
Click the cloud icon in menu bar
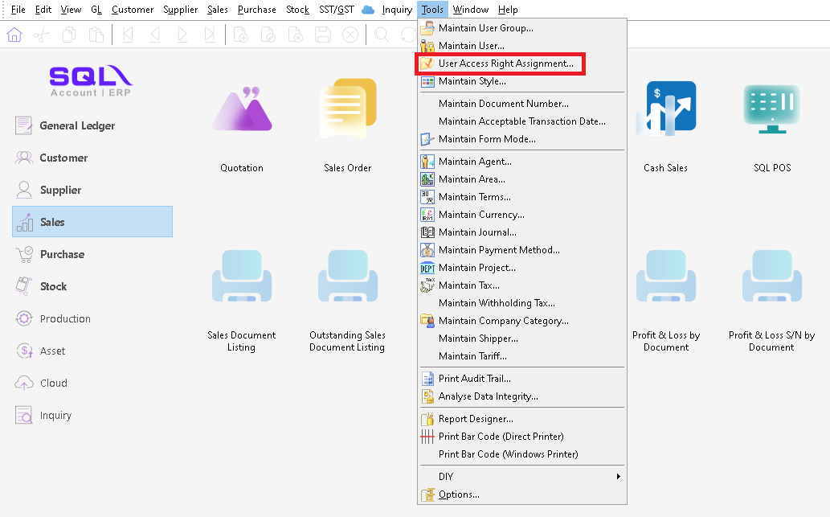(x=368, y=10)
